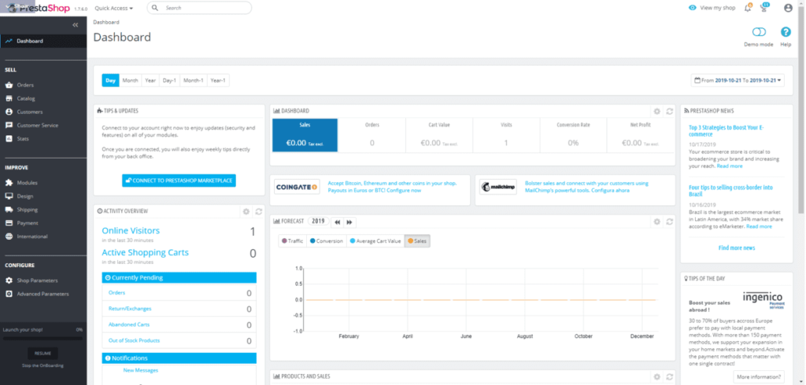Configure Activity Overview gear icon
The width and height of the screenshot is (806, 385).
pos(246,211)
